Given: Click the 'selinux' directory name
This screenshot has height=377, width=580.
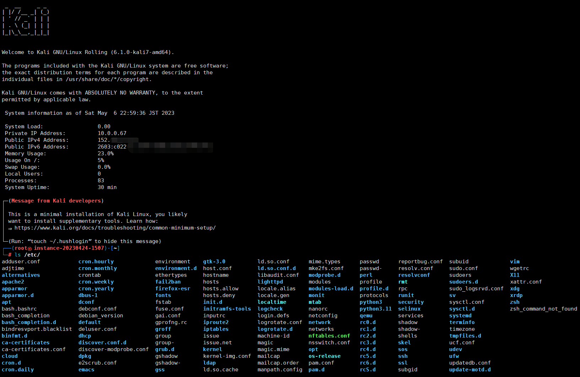Looking at the screenshot, I should tap(409, 309).
